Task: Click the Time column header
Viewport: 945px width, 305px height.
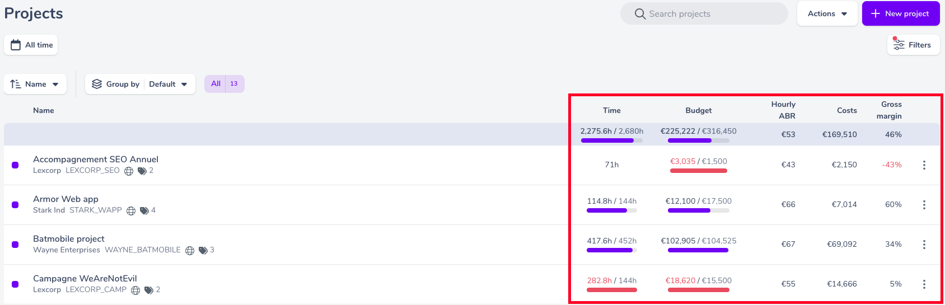Action: [x=612, y=110]
